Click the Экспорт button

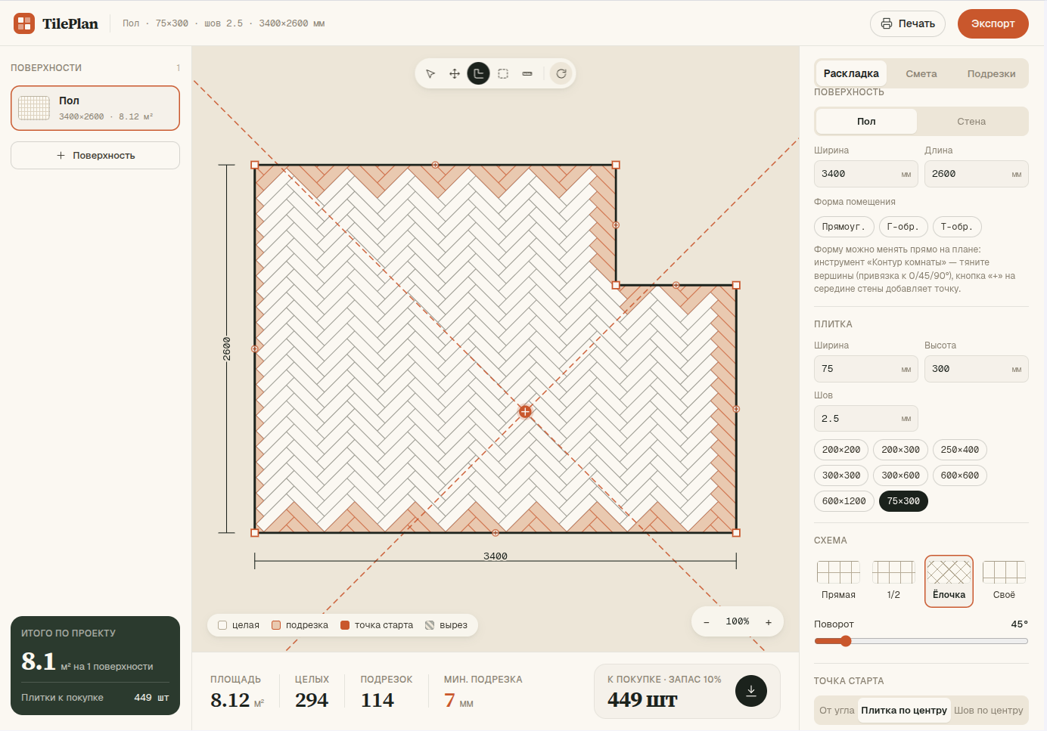[993, 23]
